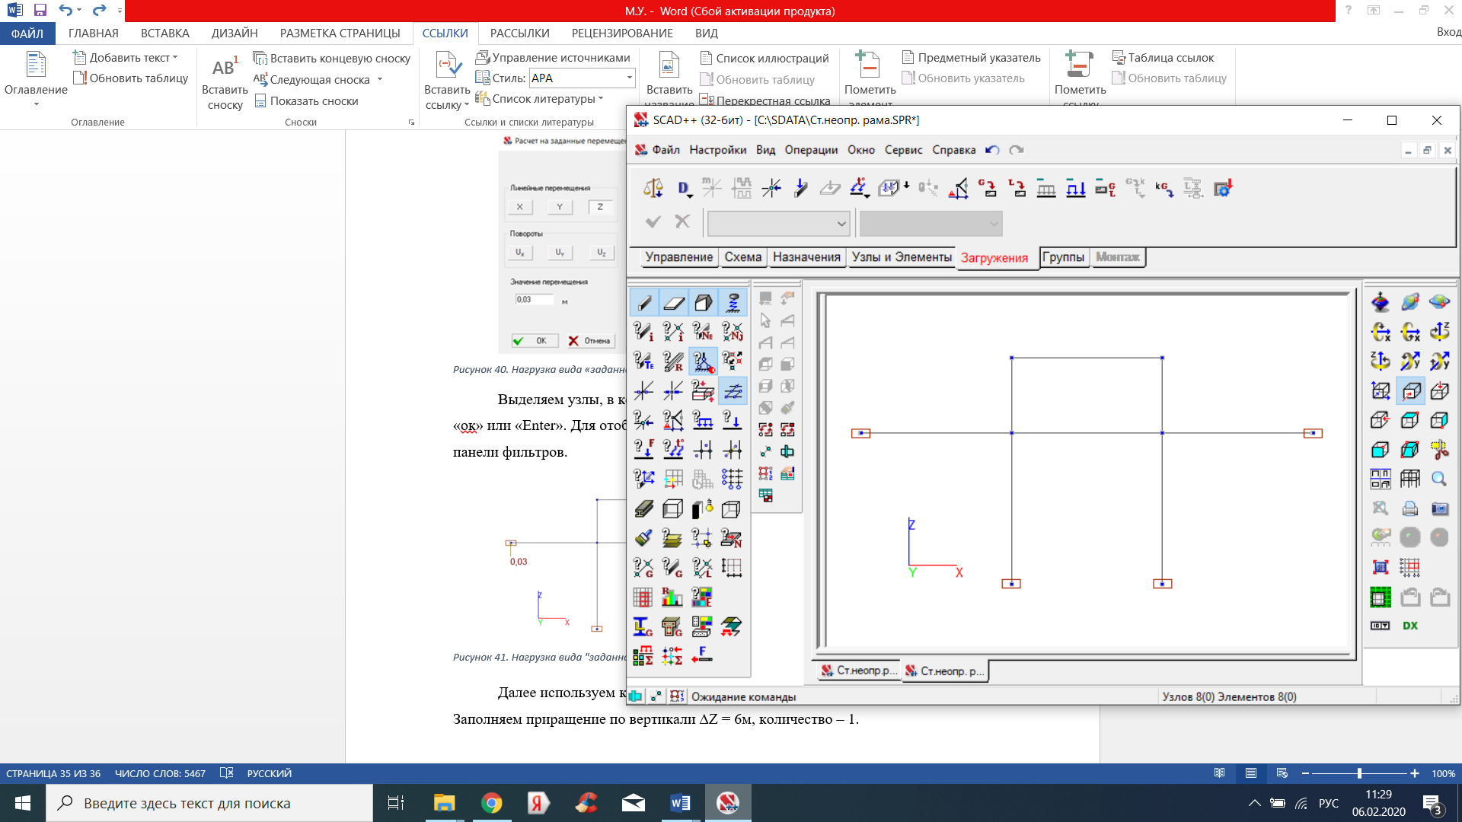Click the spinning top rotate icon
The width and height of the screenshot is (1462, 822).
tap(1381, 302)
